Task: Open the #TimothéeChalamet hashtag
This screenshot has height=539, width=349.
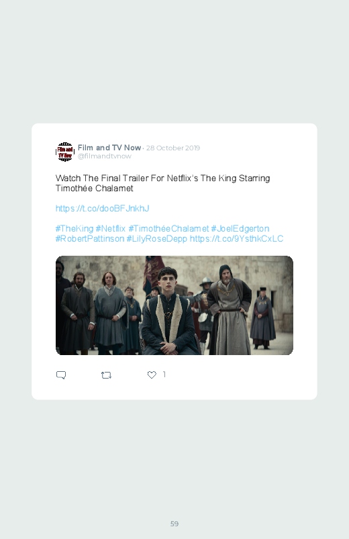Action: [168, 229]
